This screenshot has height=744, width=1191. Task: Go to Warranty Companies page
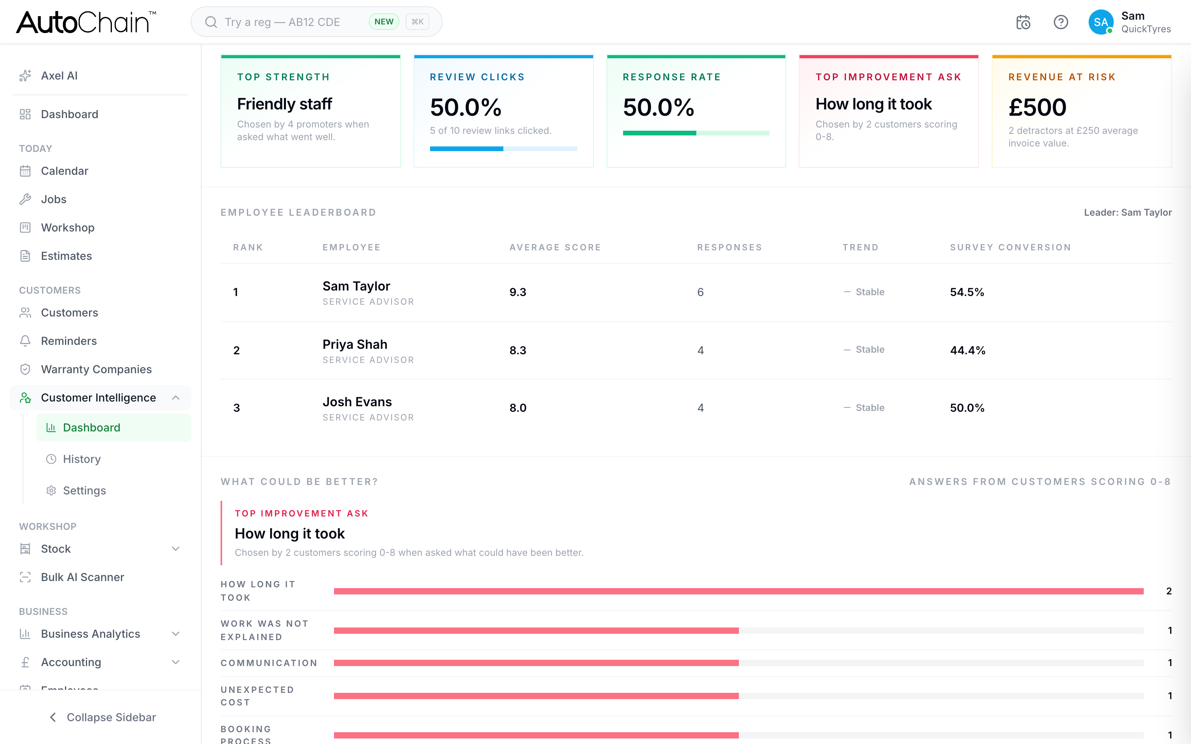pyautogui.click(x=100, y=369)
